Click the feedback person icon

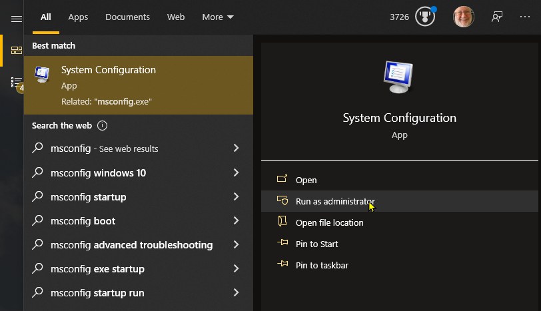497,17
